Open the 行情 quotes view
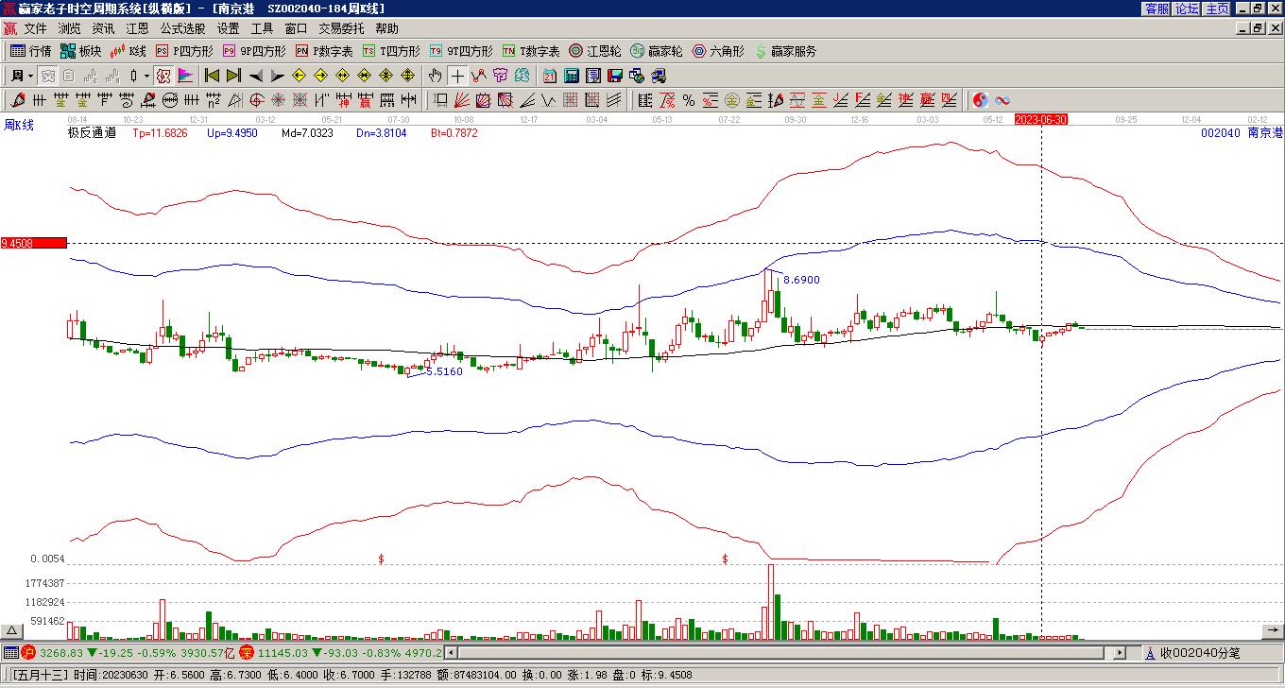Viewport: 1285px width, 688px height. pos(31,51)
